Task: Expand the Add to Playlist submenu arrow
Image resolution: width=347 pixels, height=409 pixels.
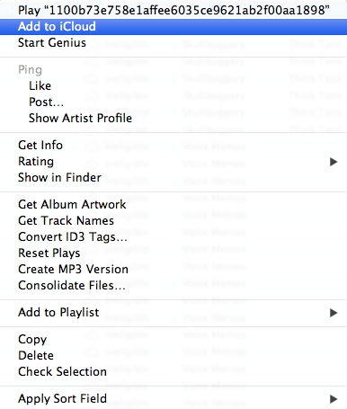Action: pos(334,313)
